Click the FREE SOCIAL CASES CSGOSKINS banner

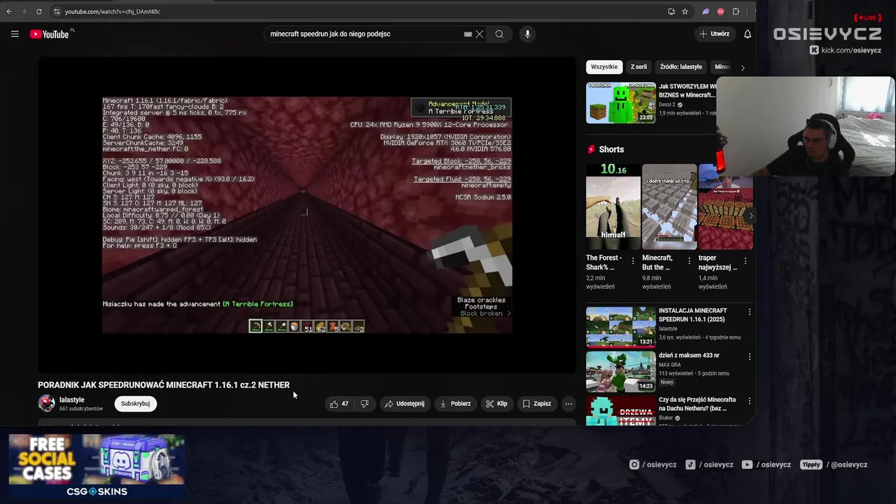[97, 466]
